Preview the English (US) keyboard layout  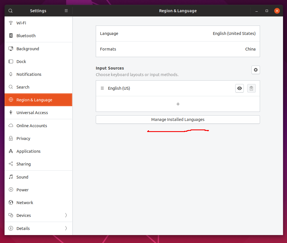pyautogui.click(x=239, y=88)
